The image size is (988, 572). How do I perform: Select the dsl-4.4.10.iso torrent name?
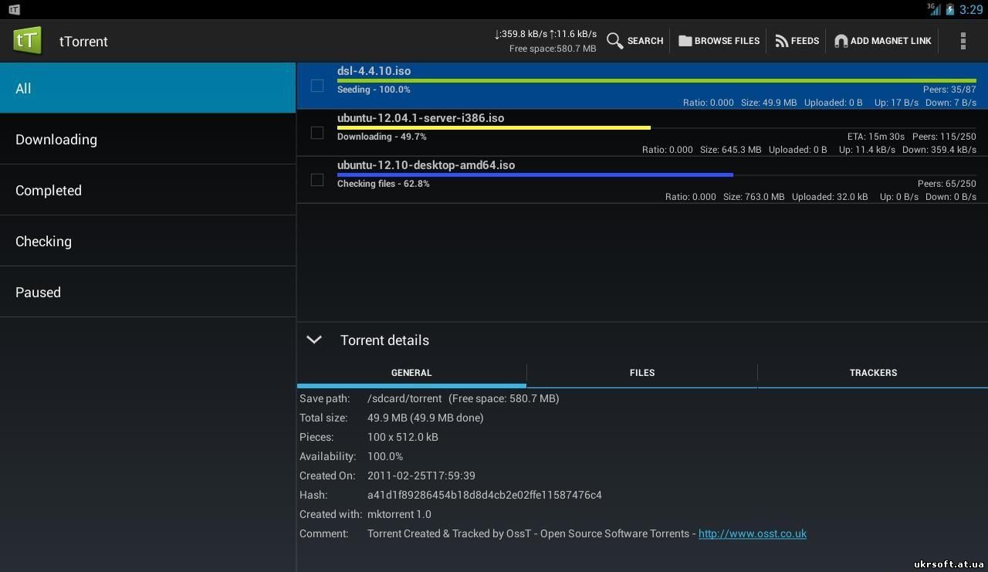(374, 70)
